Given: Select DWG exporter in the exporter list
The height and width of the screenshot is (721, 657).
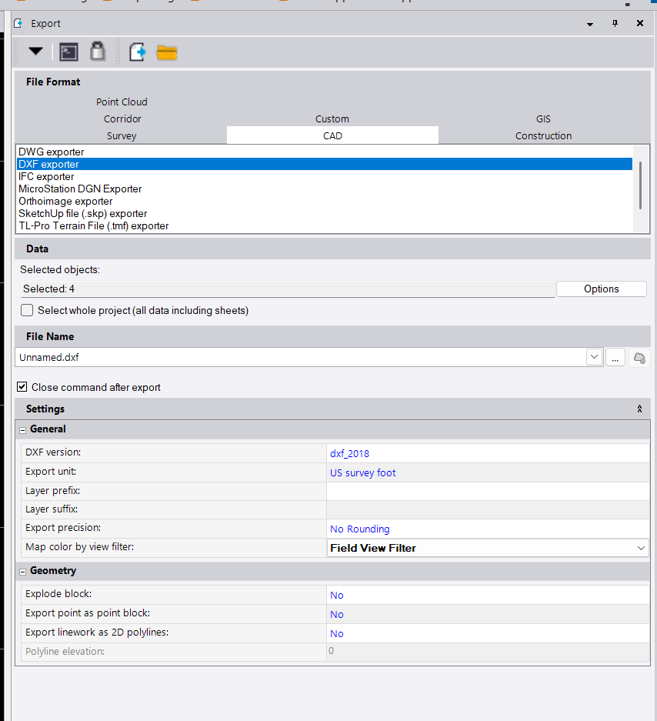Looking at the screenshot, I should [52, 152].
